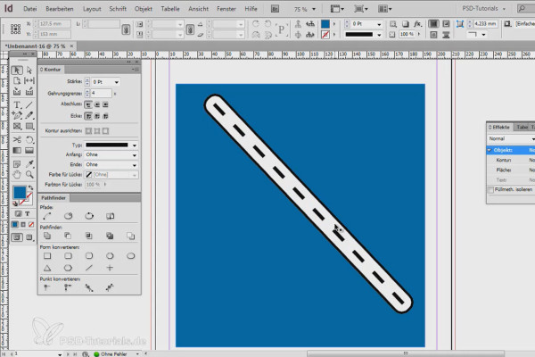Viewport: 535px width, 357px height.
Task: Select bevel join Ecke option
Action: [x=106, y=116]
